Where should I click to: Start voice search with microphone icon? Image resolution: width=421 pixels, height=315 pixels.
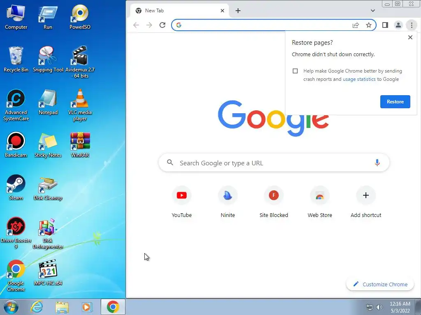377,163
